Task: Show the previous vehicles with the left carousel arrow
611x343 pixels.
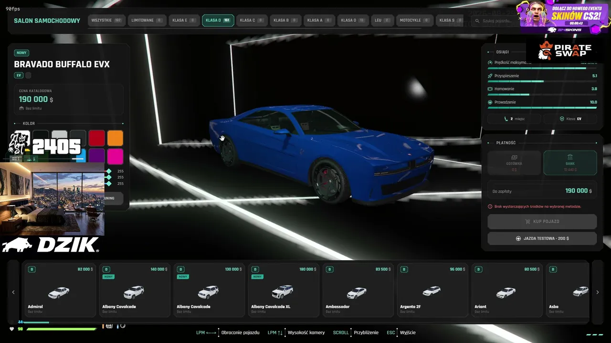Action: 13,292
